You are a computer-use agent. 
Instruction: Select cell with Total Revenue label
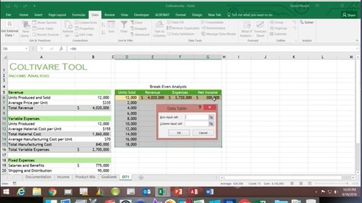point(41,108)
